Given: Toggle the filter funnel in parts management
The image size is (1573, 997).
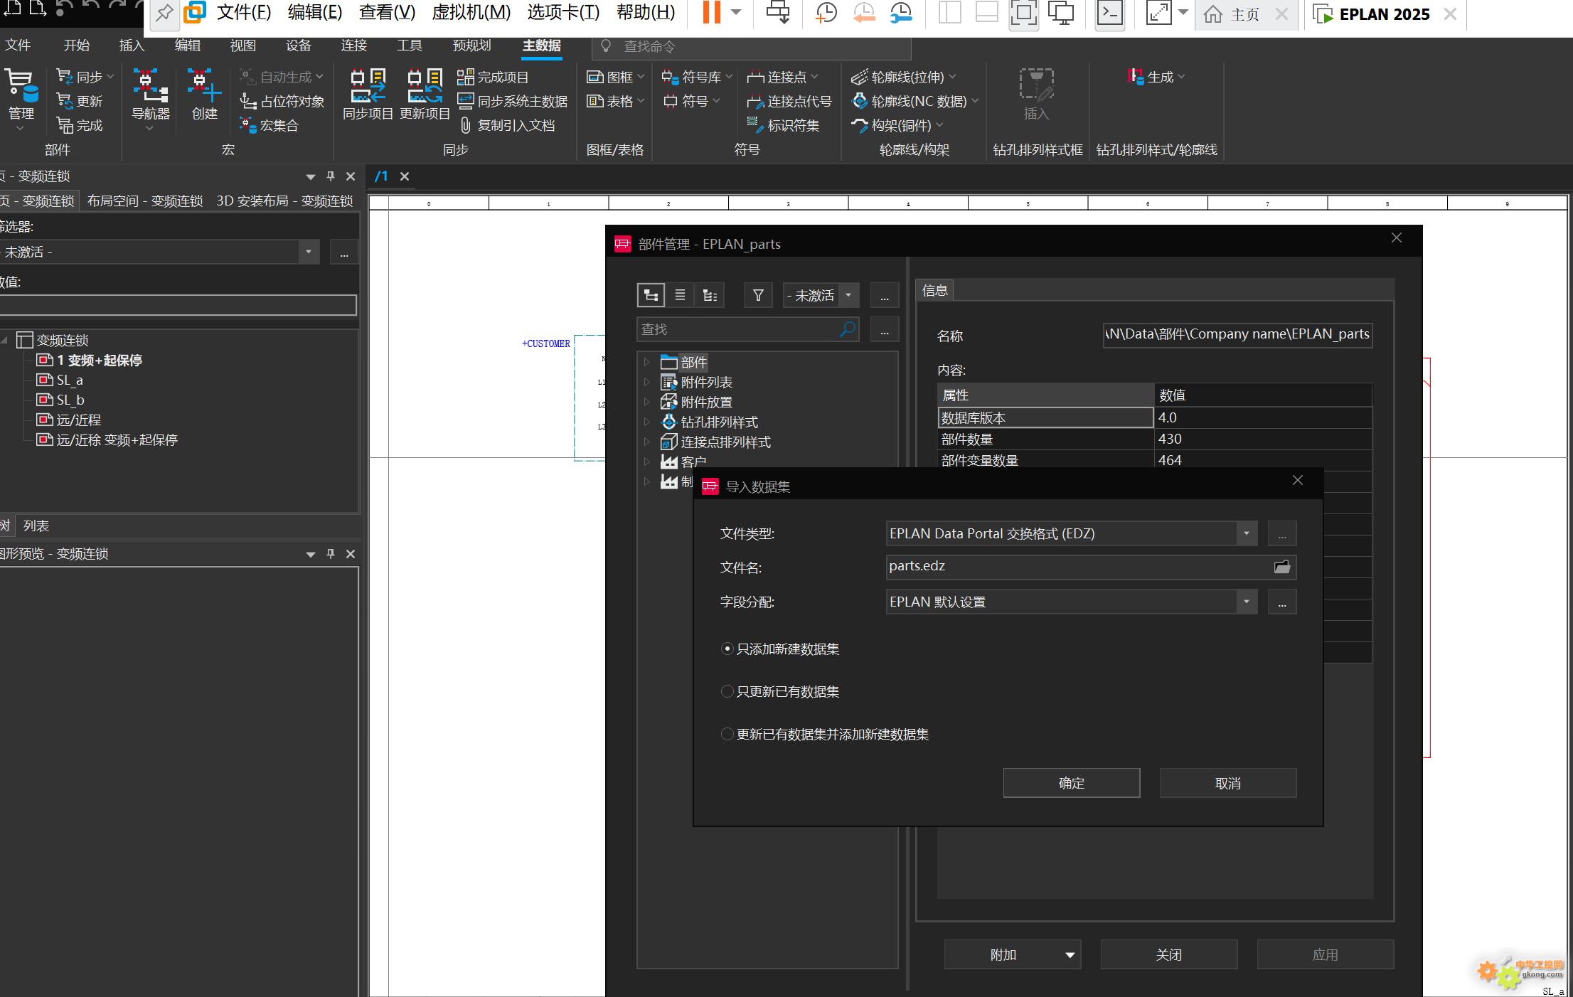Looking at the screenshot, I should [758, 295].
